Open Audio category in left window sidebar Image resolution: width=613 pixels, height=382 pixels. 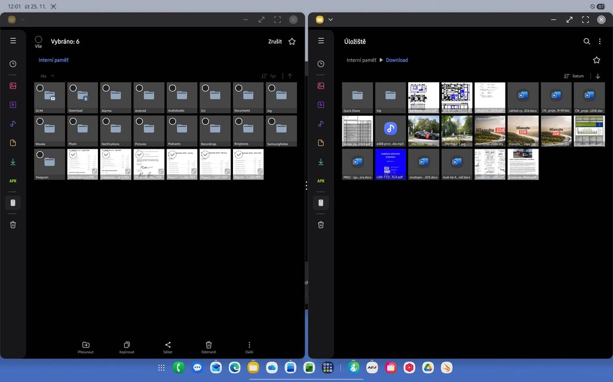pyautogui.click(x=13, y=124)
